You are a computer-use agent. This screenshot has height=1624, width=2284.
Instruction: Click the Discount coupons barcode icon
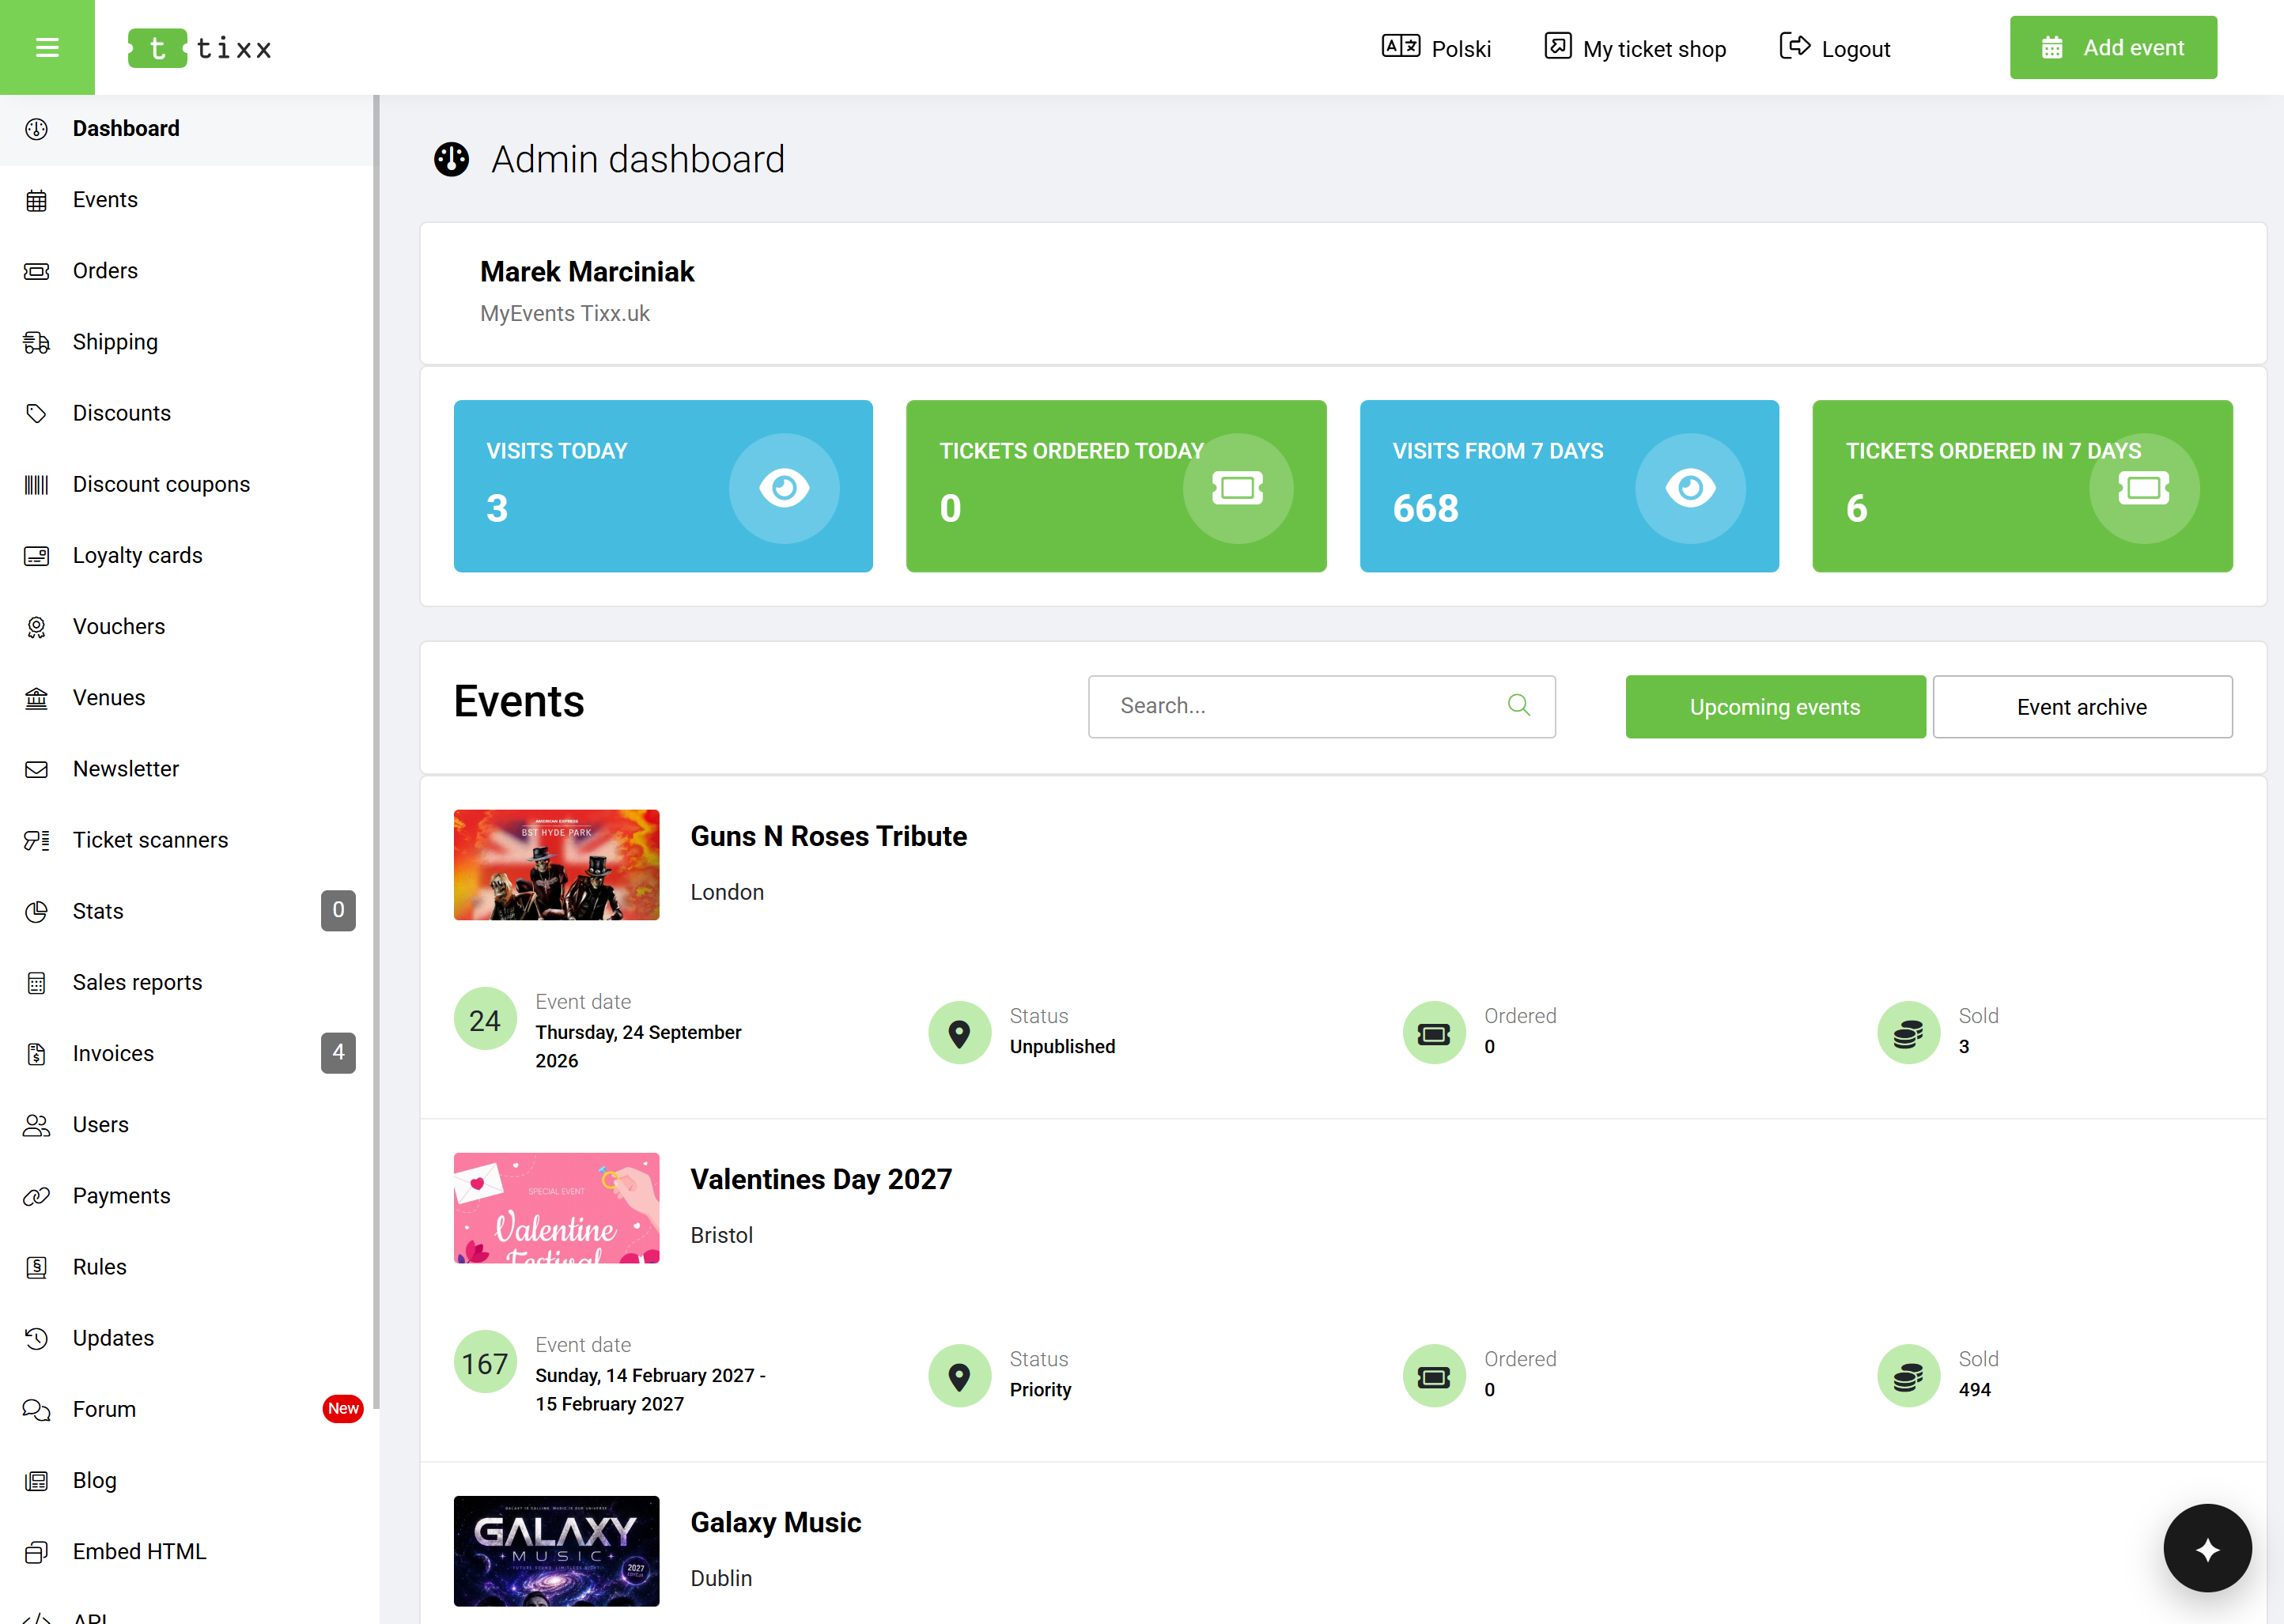(37, 485)
